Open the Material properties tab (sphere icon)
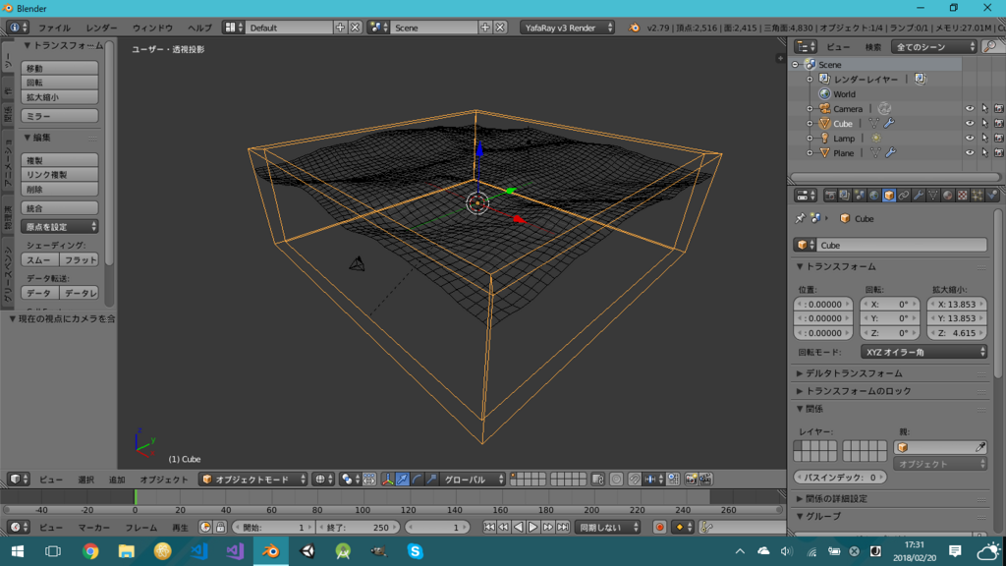1006x566 pixels. click(948, 196)
